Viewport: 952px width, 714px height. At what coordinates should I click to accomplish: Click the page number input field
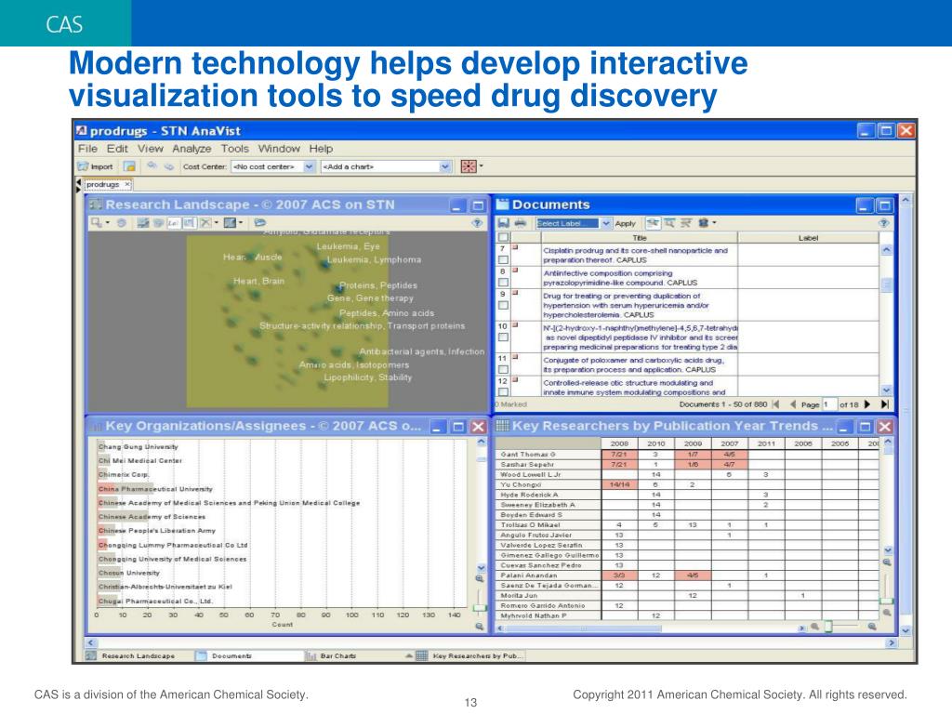(x=829, y=404)
